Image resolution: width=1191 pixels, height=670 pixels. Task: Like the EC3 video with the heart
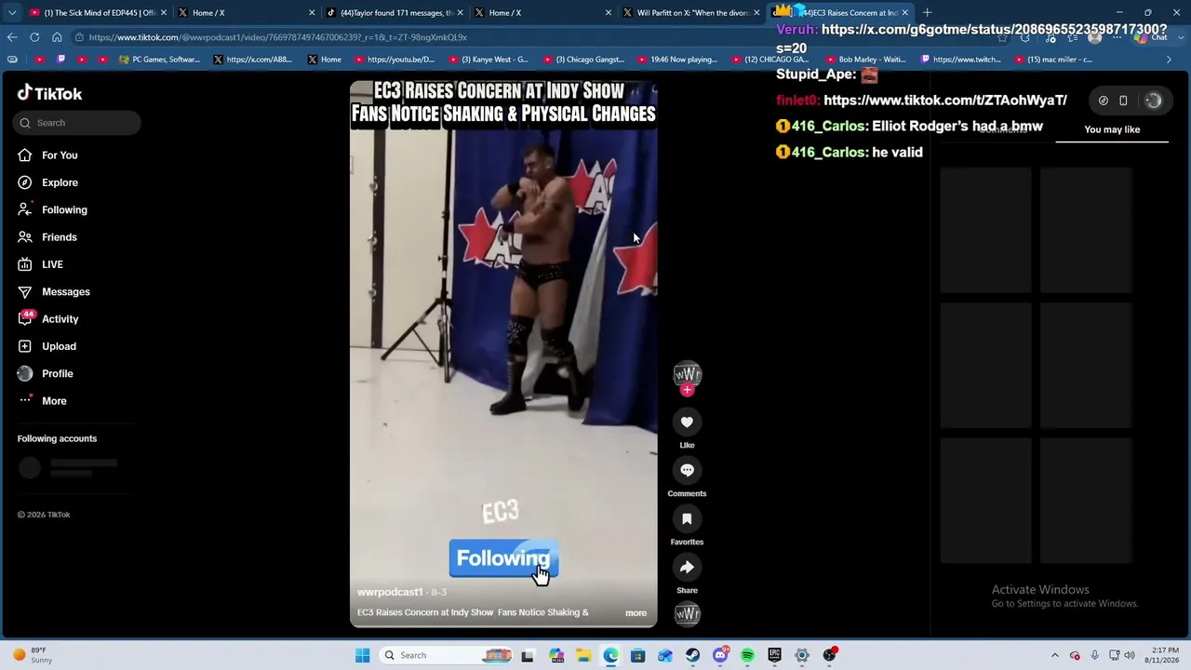[687, 422]
